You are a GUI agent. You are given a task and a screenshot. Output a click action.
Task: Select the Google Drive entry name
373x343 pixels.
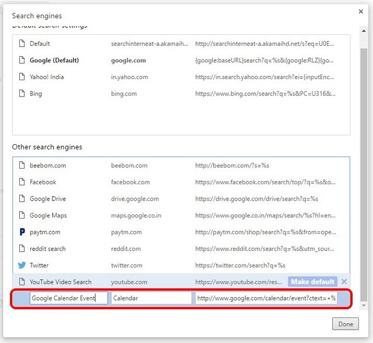[x=48, y=199]
